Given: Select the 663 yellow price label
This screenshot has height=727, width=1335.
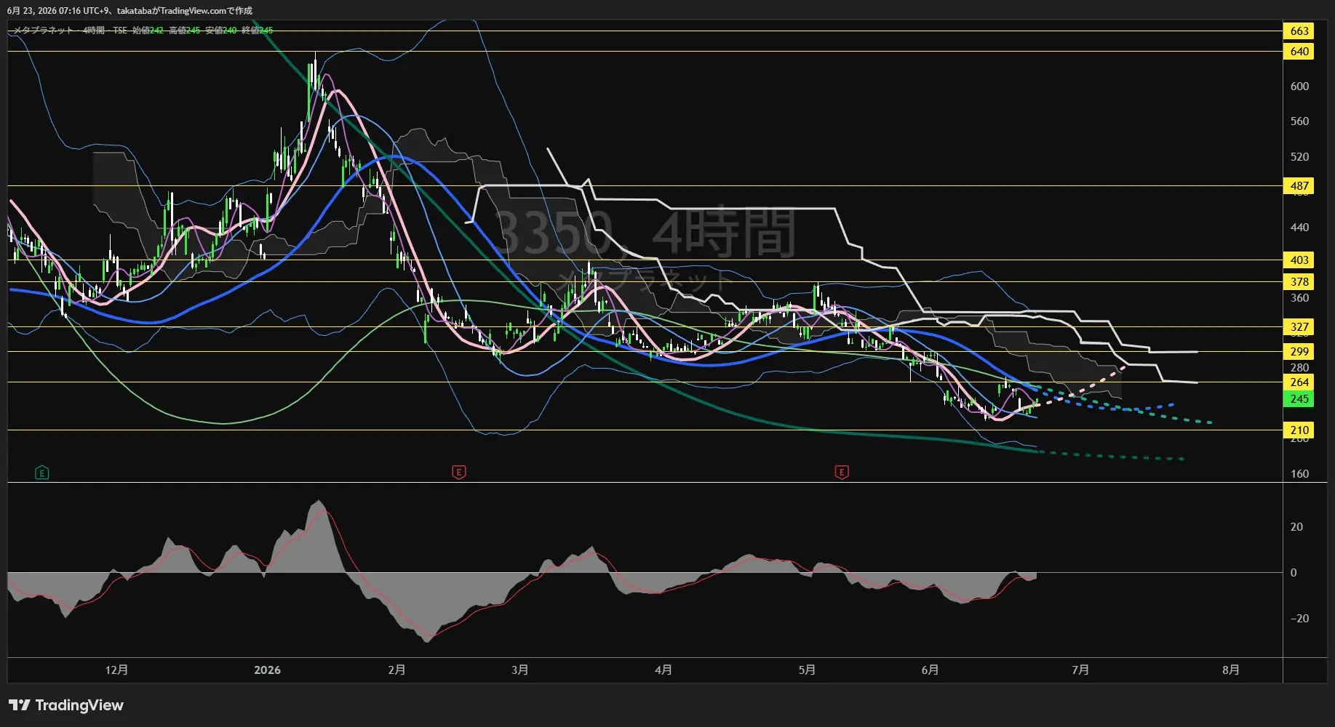Looking at the screenshot, I should (x=1299, y=31).
